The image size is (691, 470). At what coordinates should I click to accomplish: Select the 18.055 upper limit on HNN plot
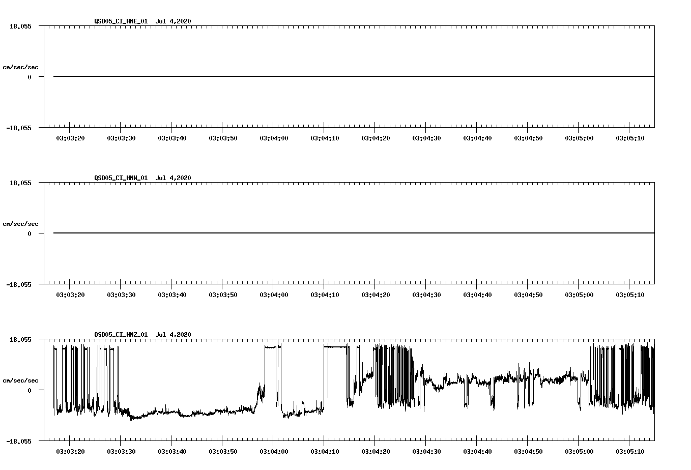pos(20,183)
